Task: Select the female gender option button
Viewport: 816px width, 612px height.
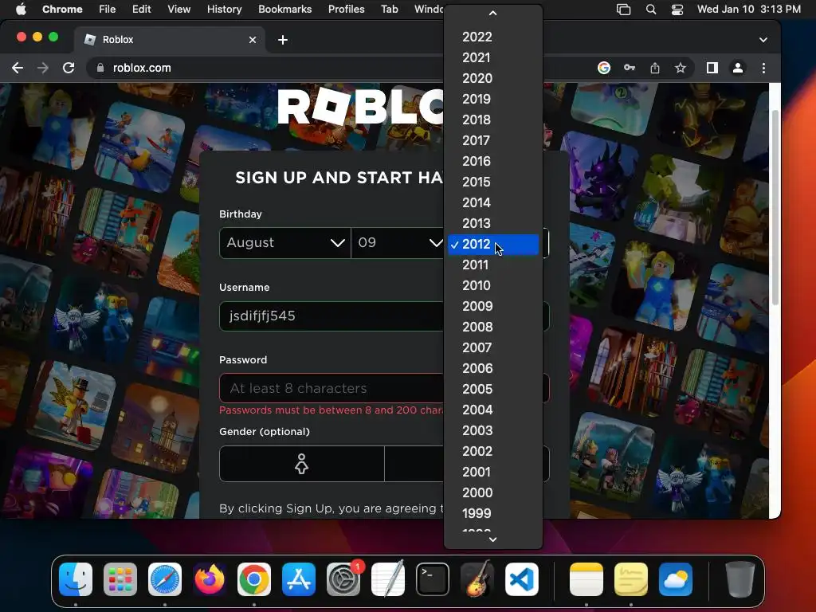Action: (302, 464)
